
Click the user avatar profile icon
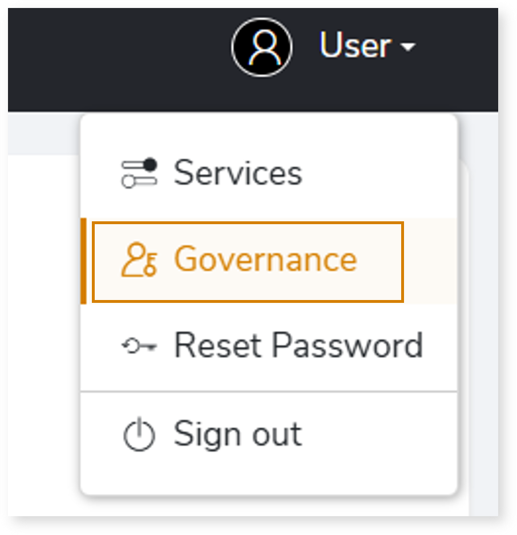(x=262, y=47)
